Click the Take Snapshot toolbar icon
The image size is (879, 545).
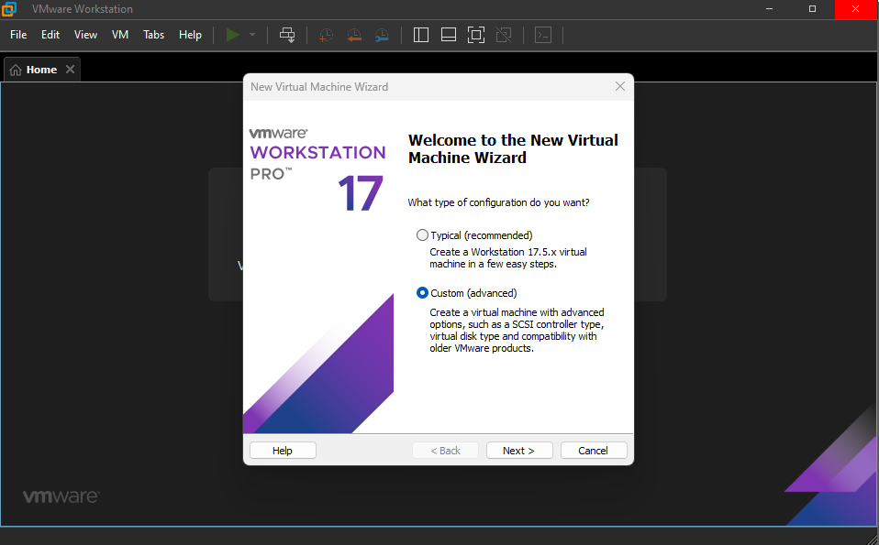pyautogui.click(x=326, y=35)
